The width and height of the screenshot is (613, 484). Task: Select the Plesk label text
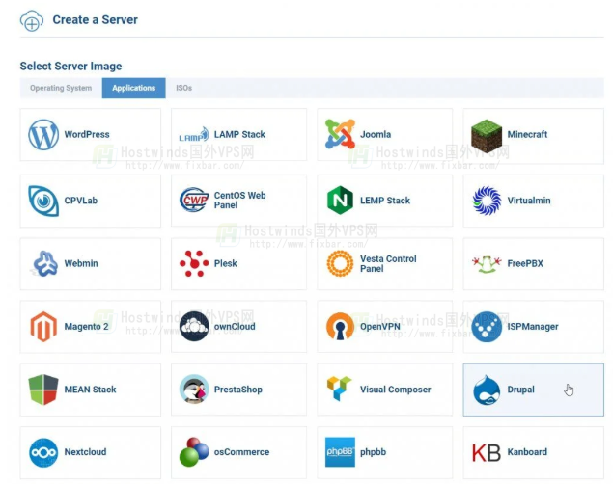coord(226,263)
